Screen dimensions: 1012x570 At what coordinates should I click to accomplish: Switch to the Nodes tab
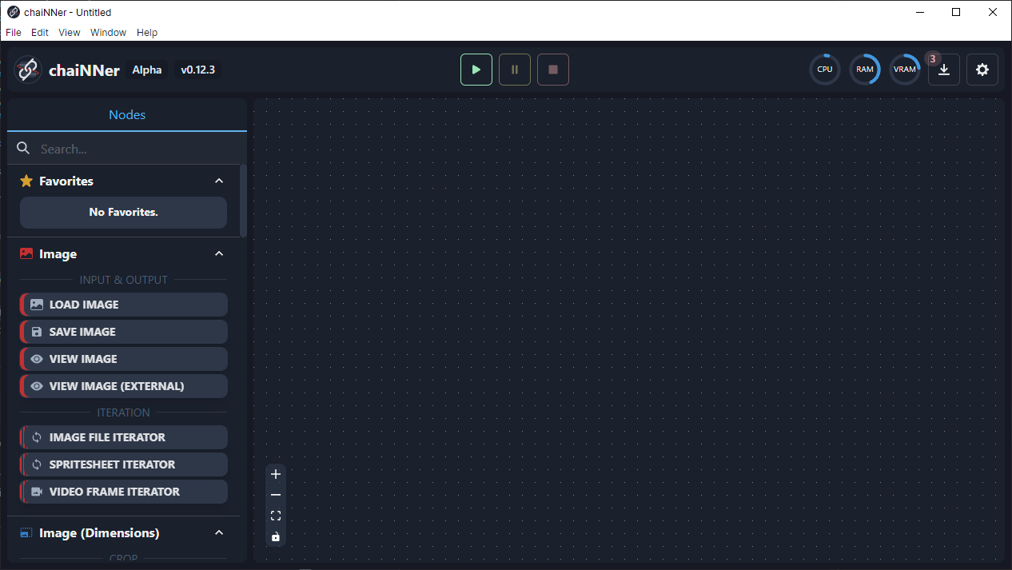[x=126, y=114]
